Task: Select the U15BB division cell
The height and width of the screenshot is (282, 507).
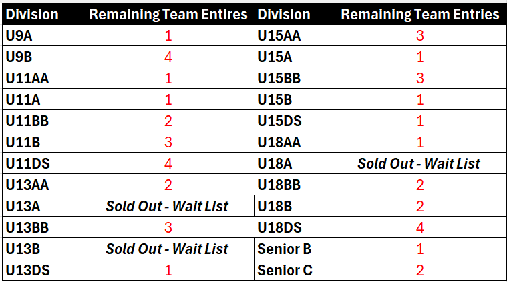Action: tap(294, 79)
